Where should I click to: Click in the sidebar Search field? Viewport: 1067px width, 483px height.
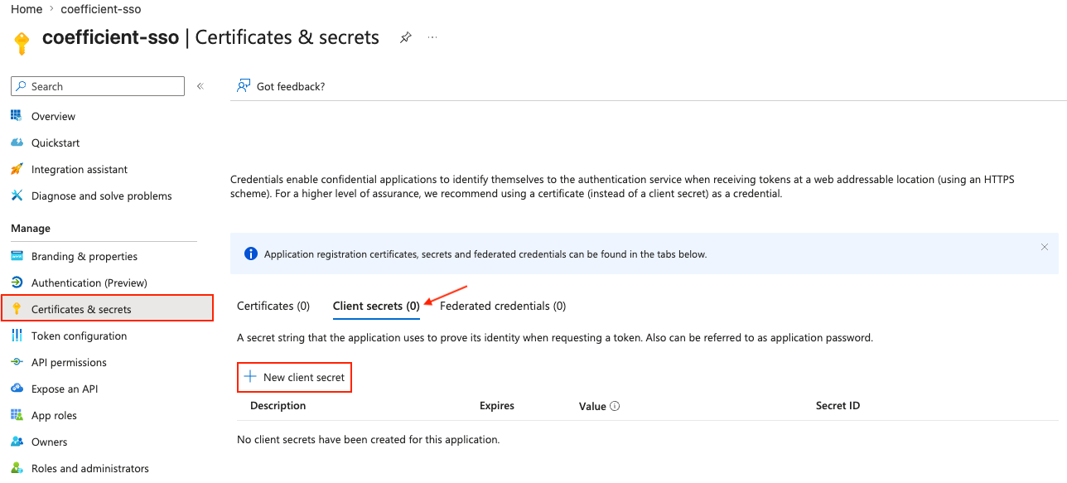(x=98, y=86)
